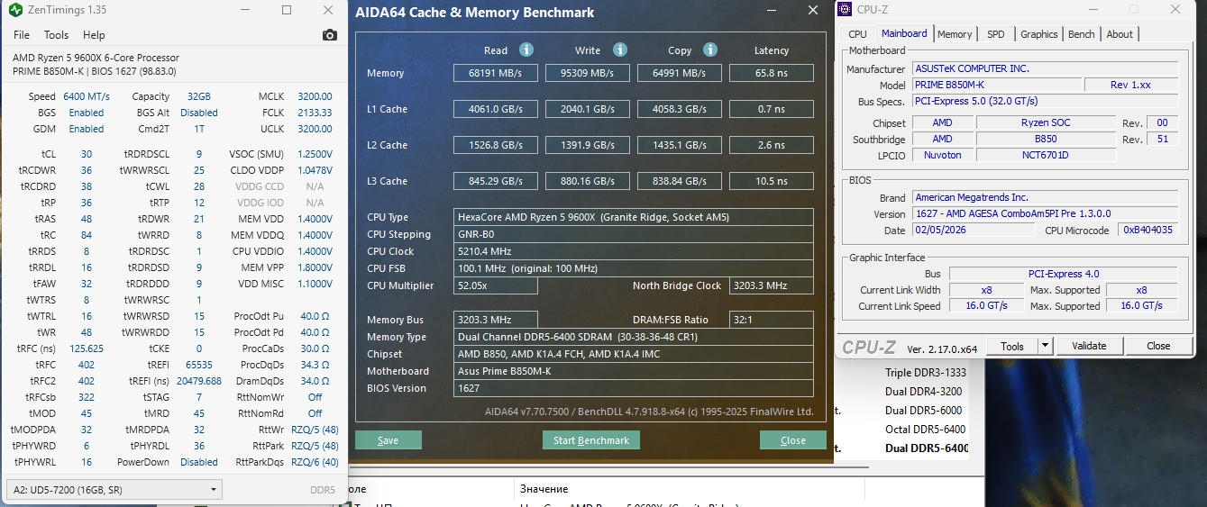The image size is (1207, 507).
Task: Click the Bus Specs PCI-Express 5.0 field
Action: coord(1045,101)
